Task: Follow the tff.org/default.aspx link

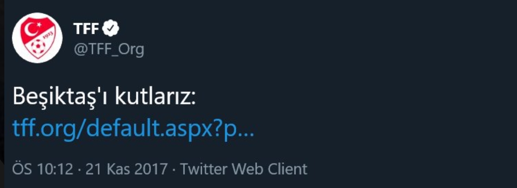Action: (133, 129)
